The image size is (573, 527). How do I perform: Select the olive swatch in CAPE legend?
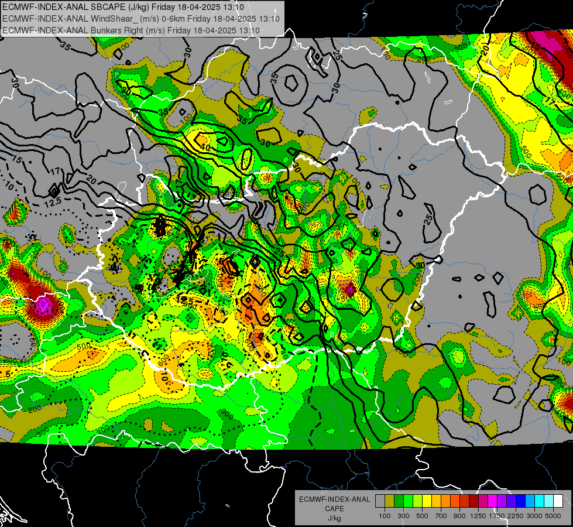coord(389,501)
